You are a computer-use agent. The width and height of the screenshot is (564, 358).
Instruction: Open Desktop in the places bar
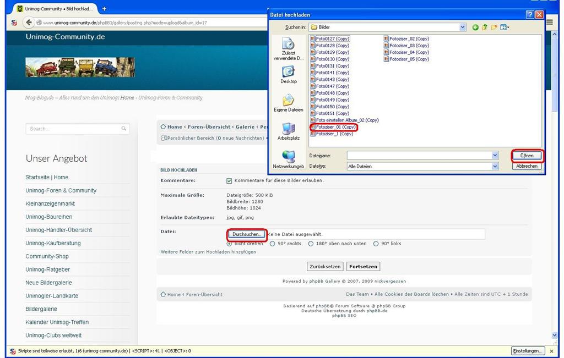coord(288,75)
